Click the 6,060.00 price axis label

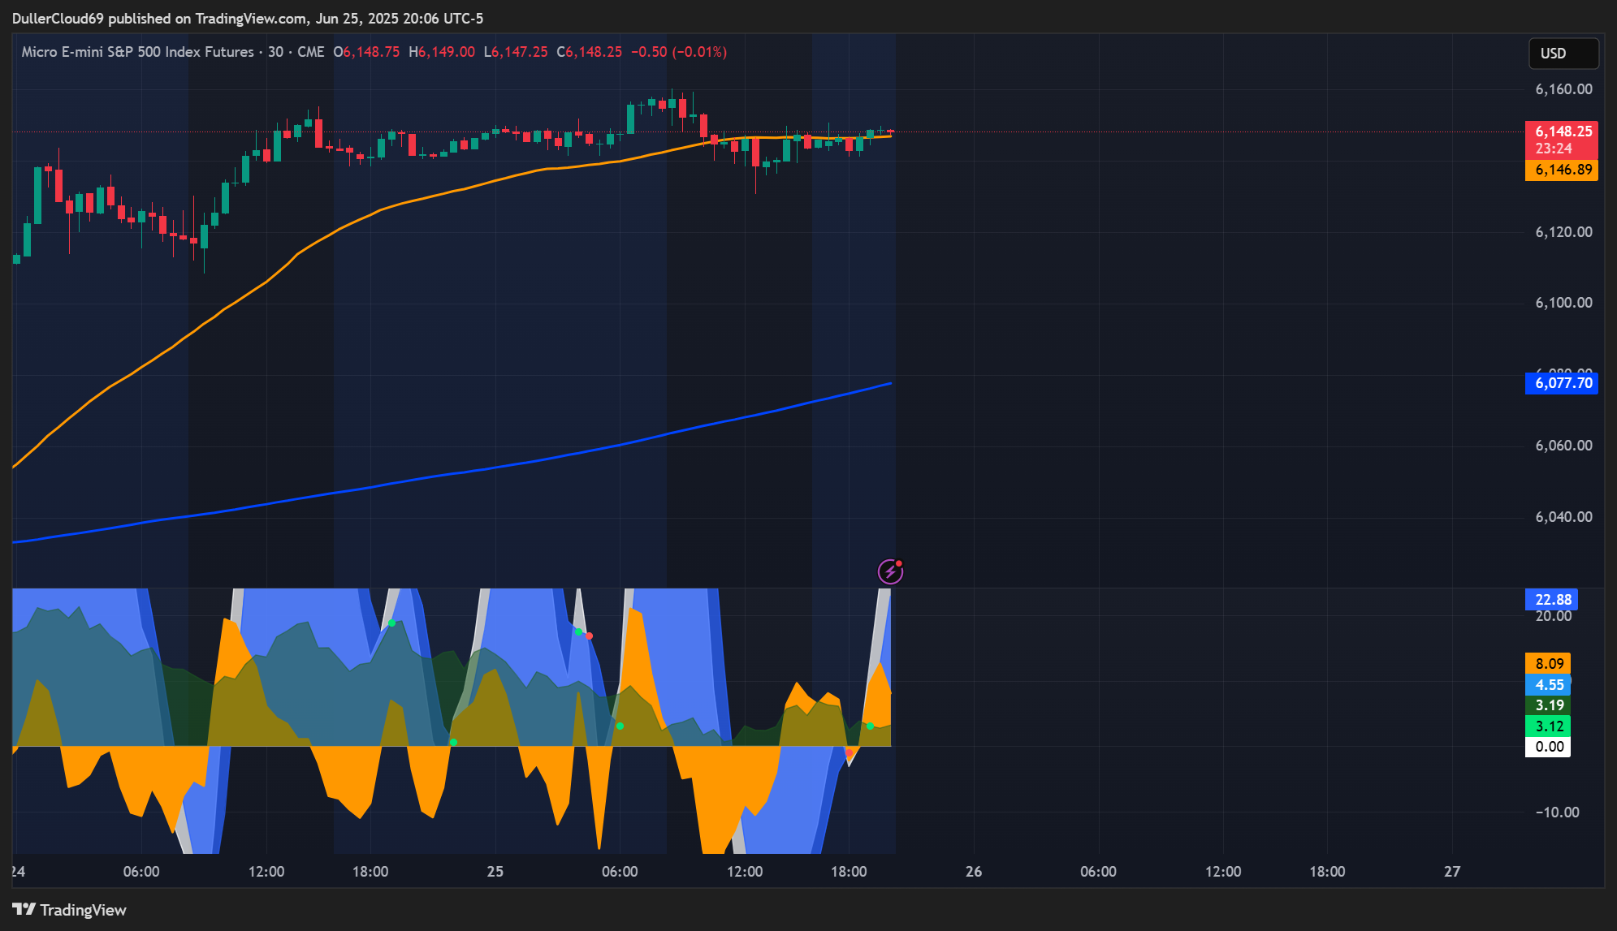1563,446
